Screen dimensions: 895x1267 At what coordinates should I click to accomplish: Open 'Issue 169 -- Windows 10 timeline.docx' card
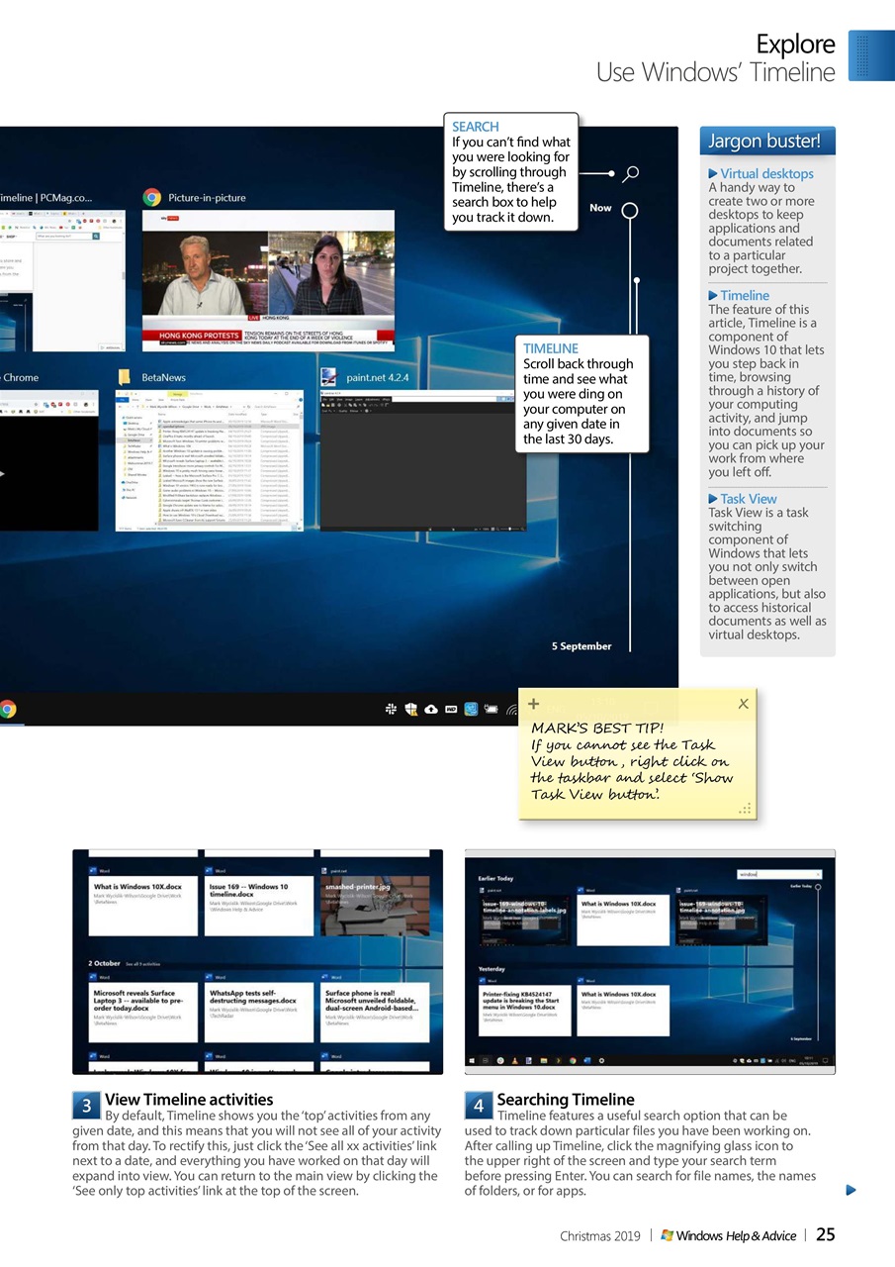259,906
